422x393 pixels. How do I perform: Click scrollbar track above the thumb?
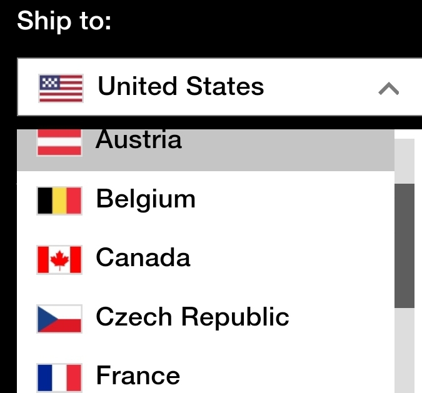coord(404,161)
